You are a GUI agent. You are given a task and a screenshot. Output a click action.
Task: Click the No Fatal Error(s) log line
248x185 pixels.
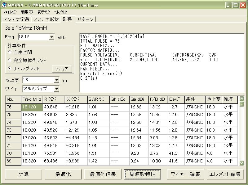pyautogui.click(x=101, y=74)
